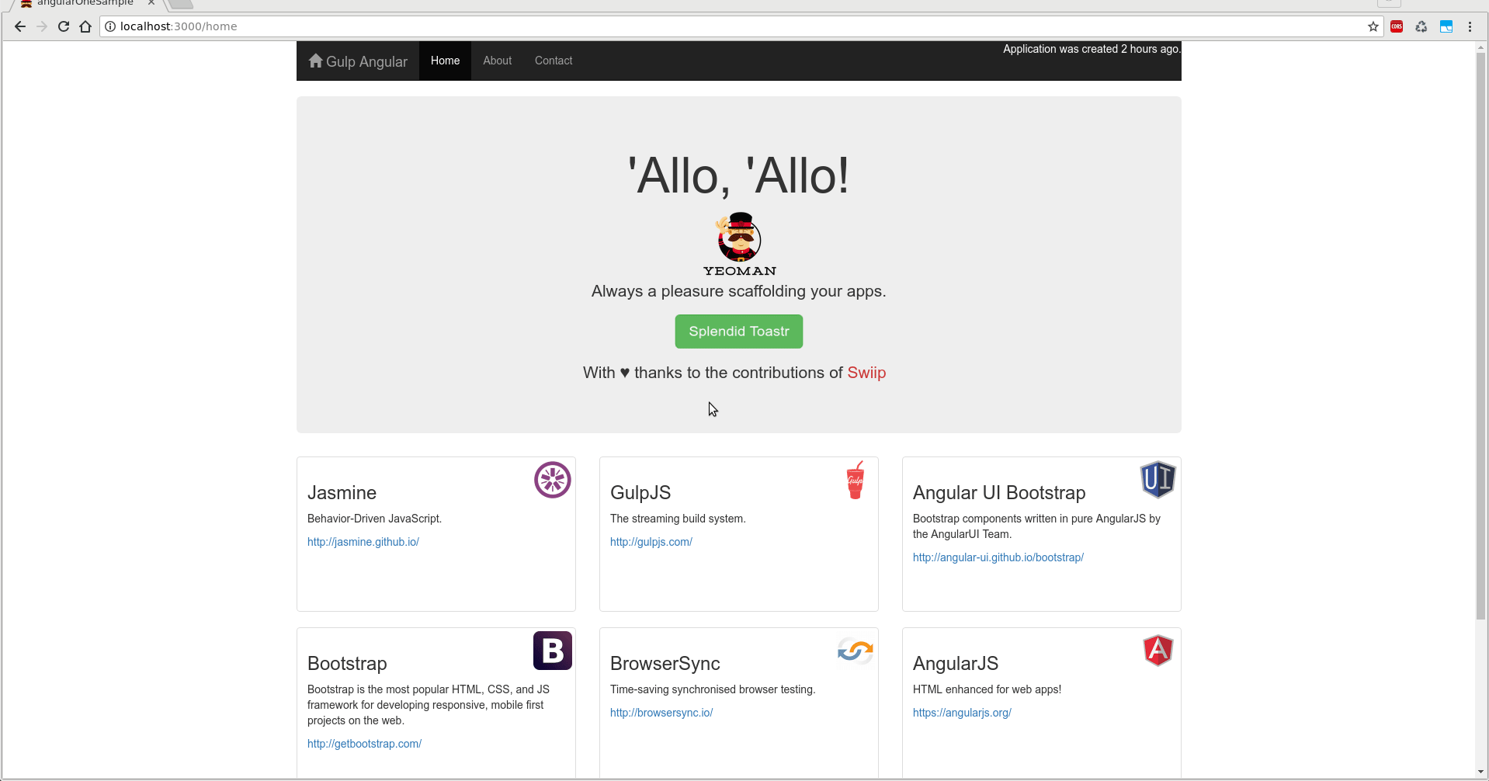
Task: Open the jasmine.github.io link
Action: click(x=363, y=542)
